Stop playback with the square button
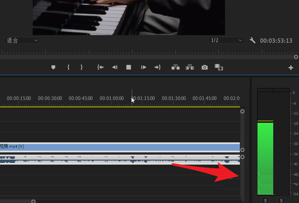The width and height of the screenshot is (299, 203). coord(129,67)
